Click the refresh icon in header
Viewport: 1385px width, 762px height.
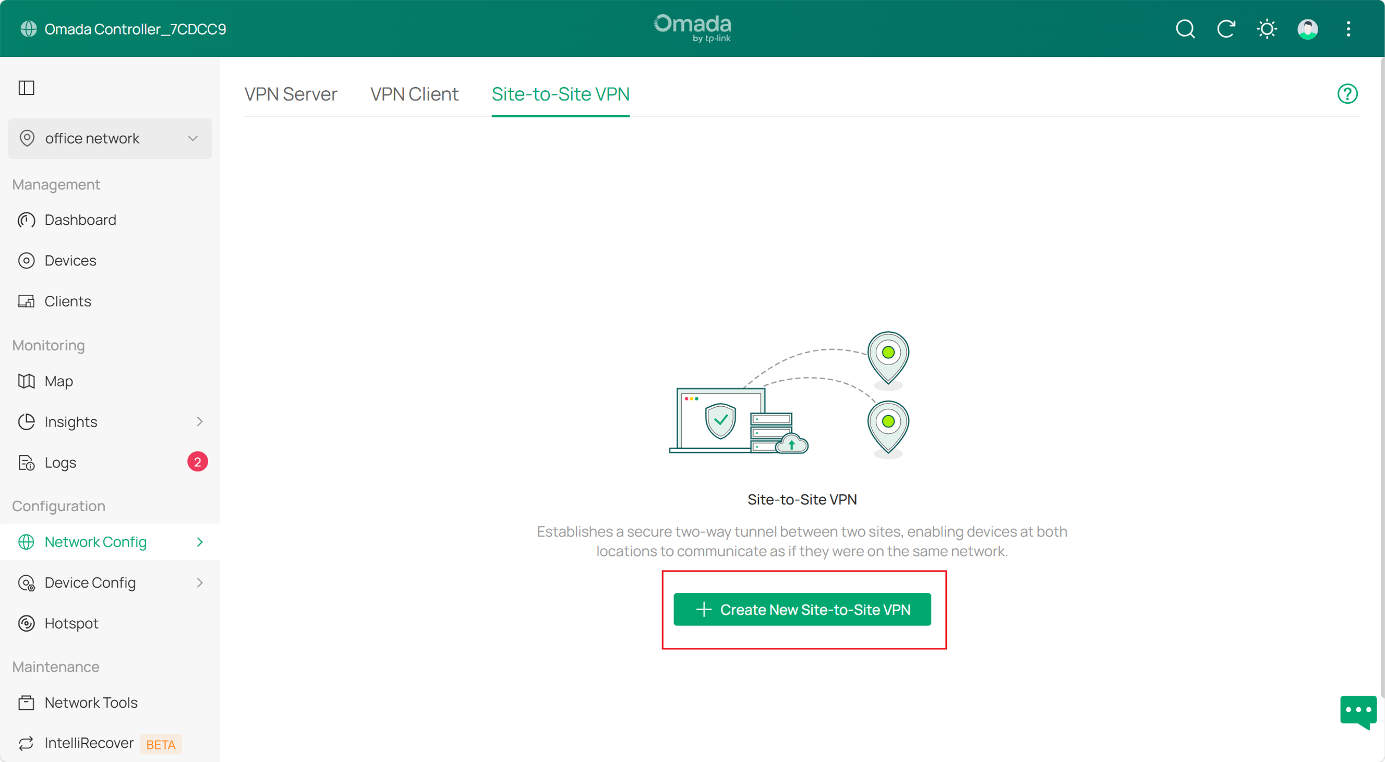[x=1226, y=29]
